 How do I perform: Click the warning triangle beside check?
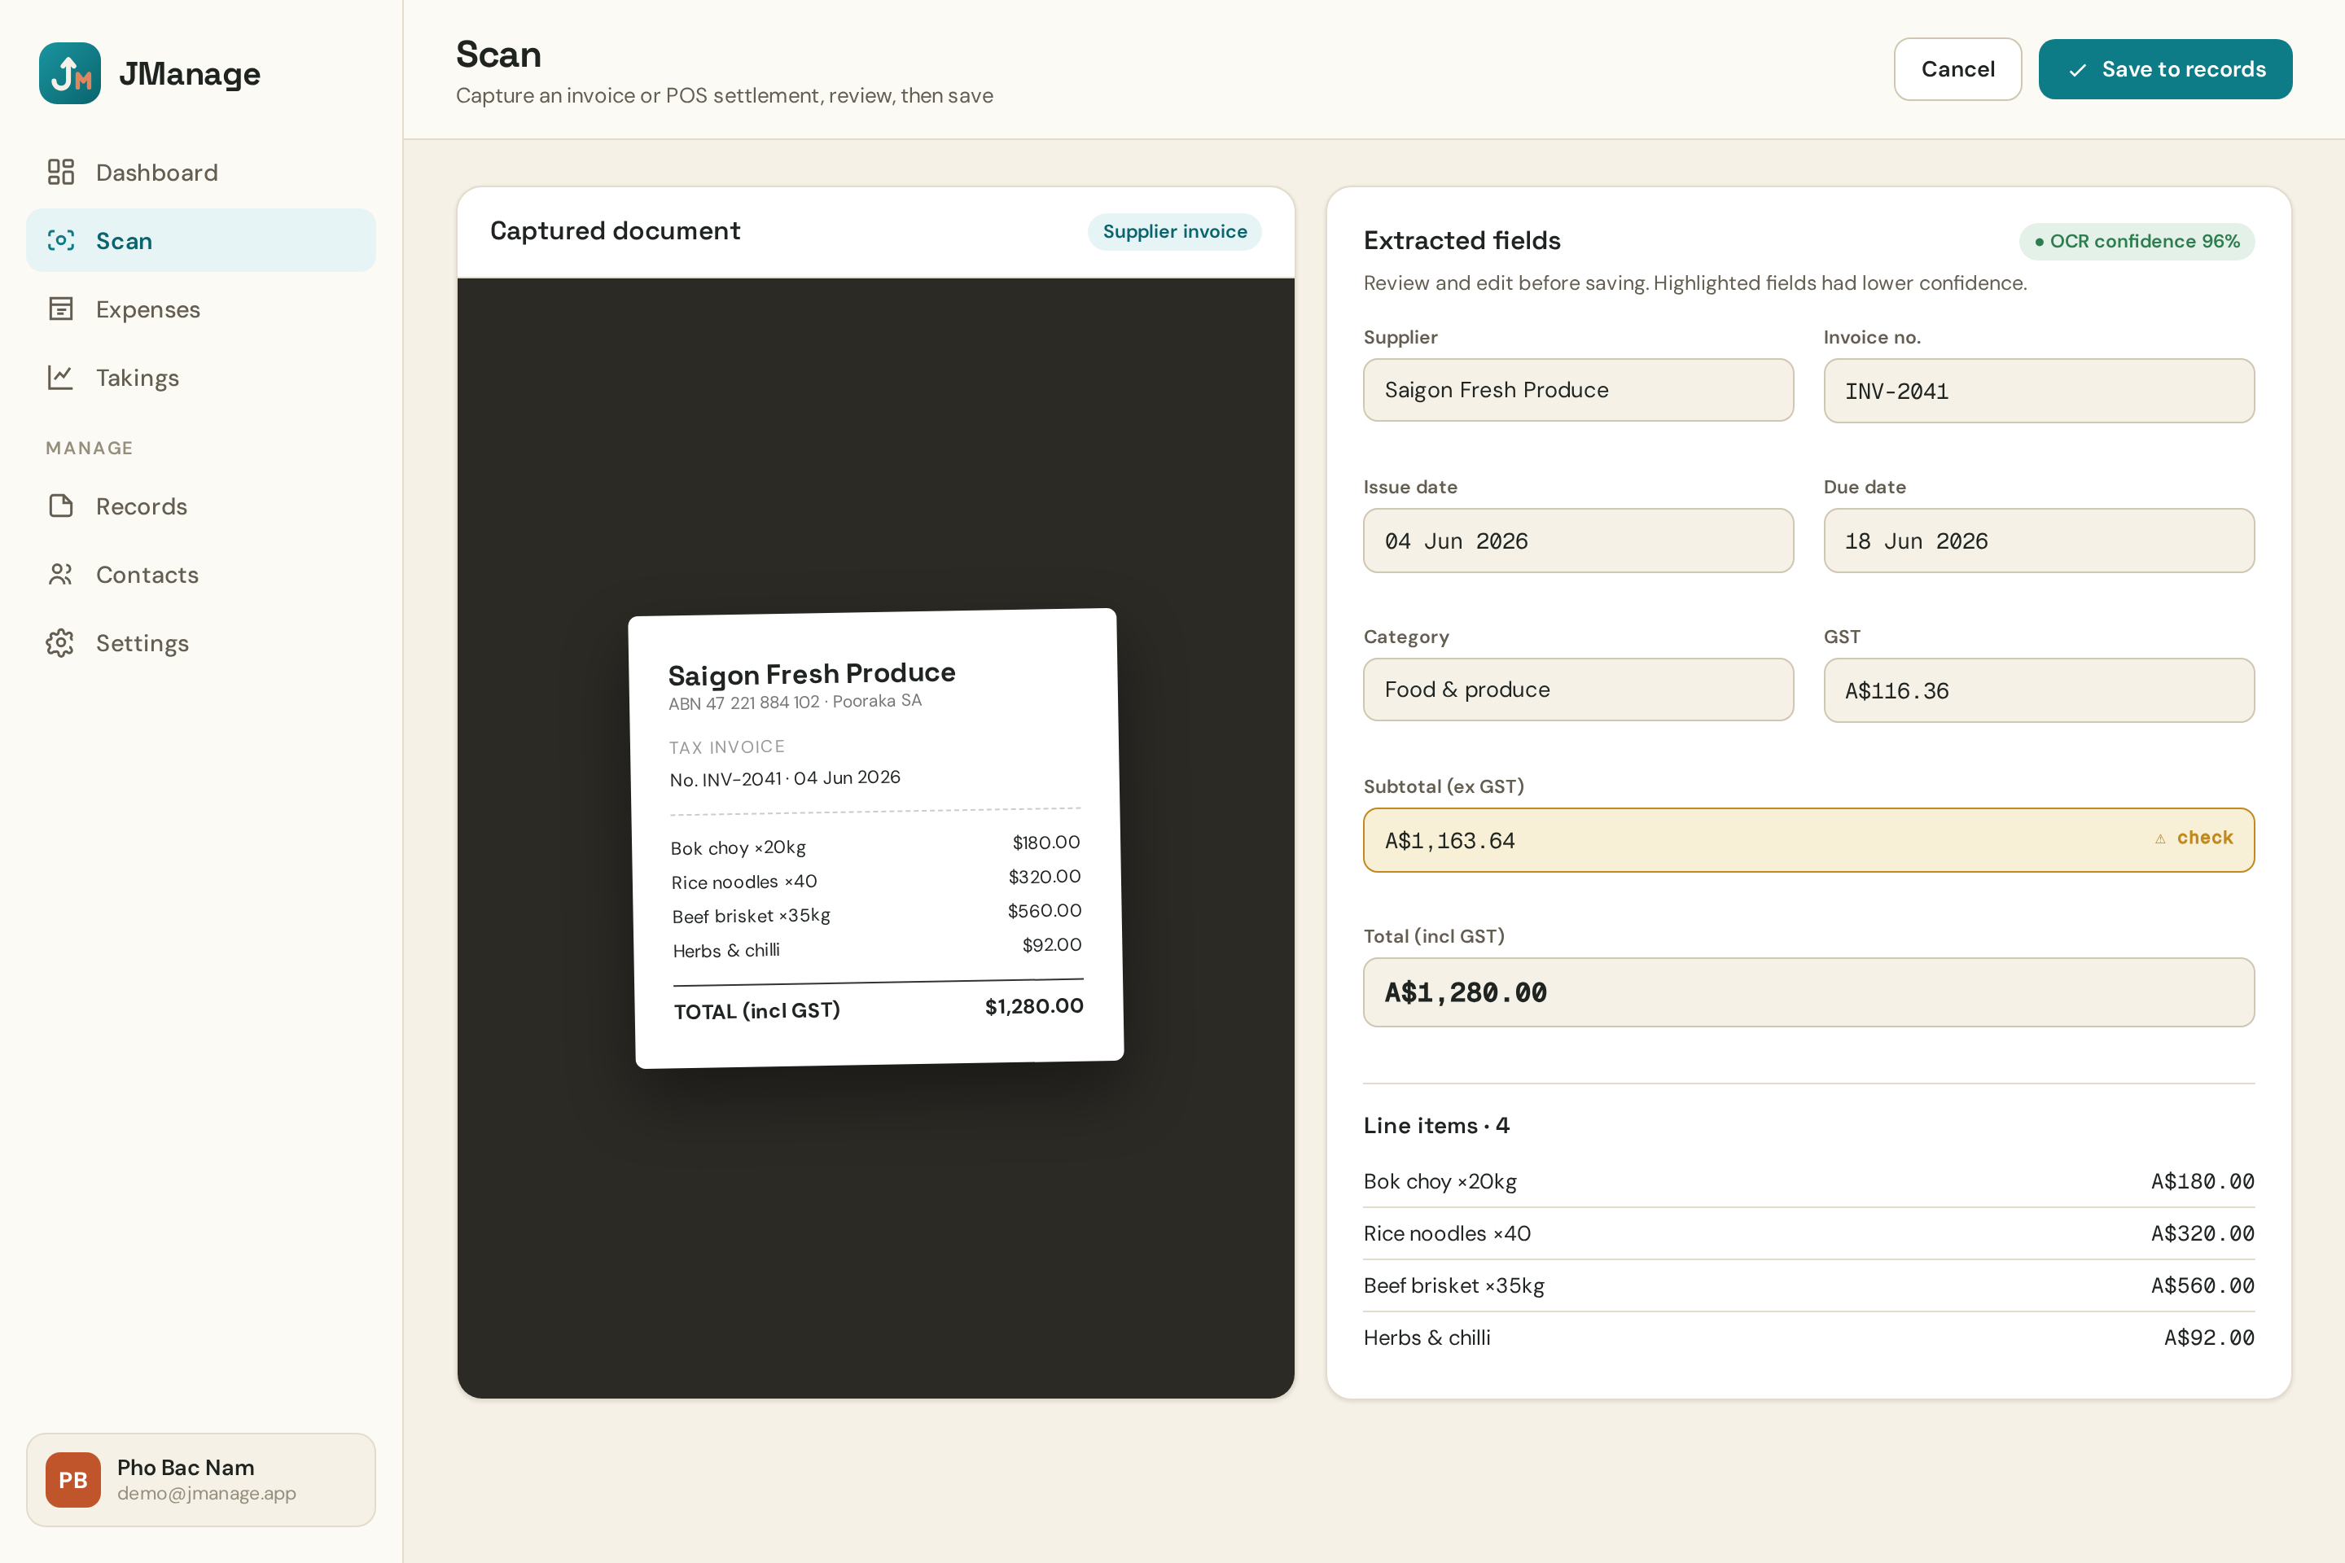[x=2160, y=839]
